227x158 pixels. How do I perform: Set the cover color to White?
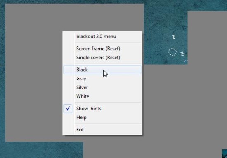(x=102, y=96)
